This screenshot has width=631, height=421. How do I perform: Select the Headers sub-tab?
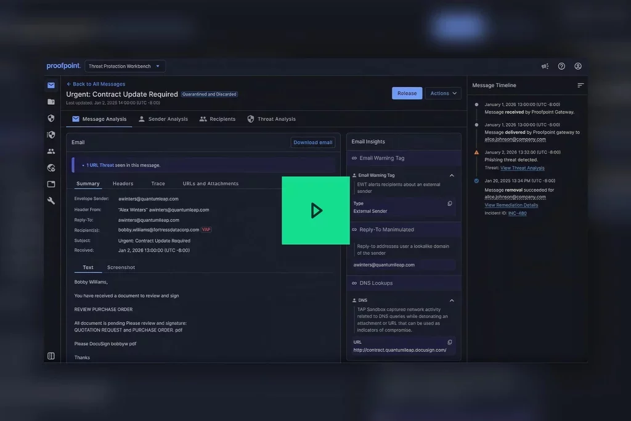tap(123, 184)
